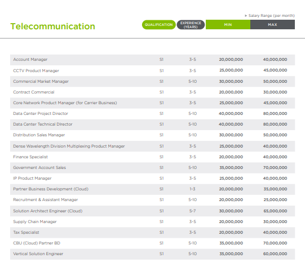The image size is (305, 267).
Task: Click IP Product Manager min 25,000,000
Action: 231,178
